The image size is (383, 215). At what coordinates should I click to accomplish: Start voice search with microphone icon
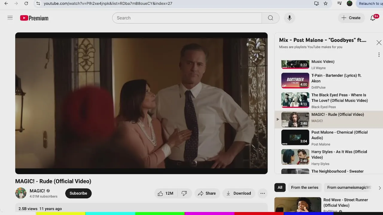[289, 18]
